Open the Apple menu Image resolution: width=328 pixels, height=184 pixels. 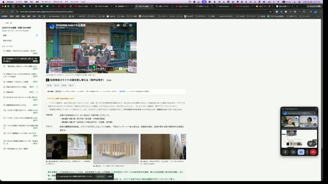click(x=3, y=2)
